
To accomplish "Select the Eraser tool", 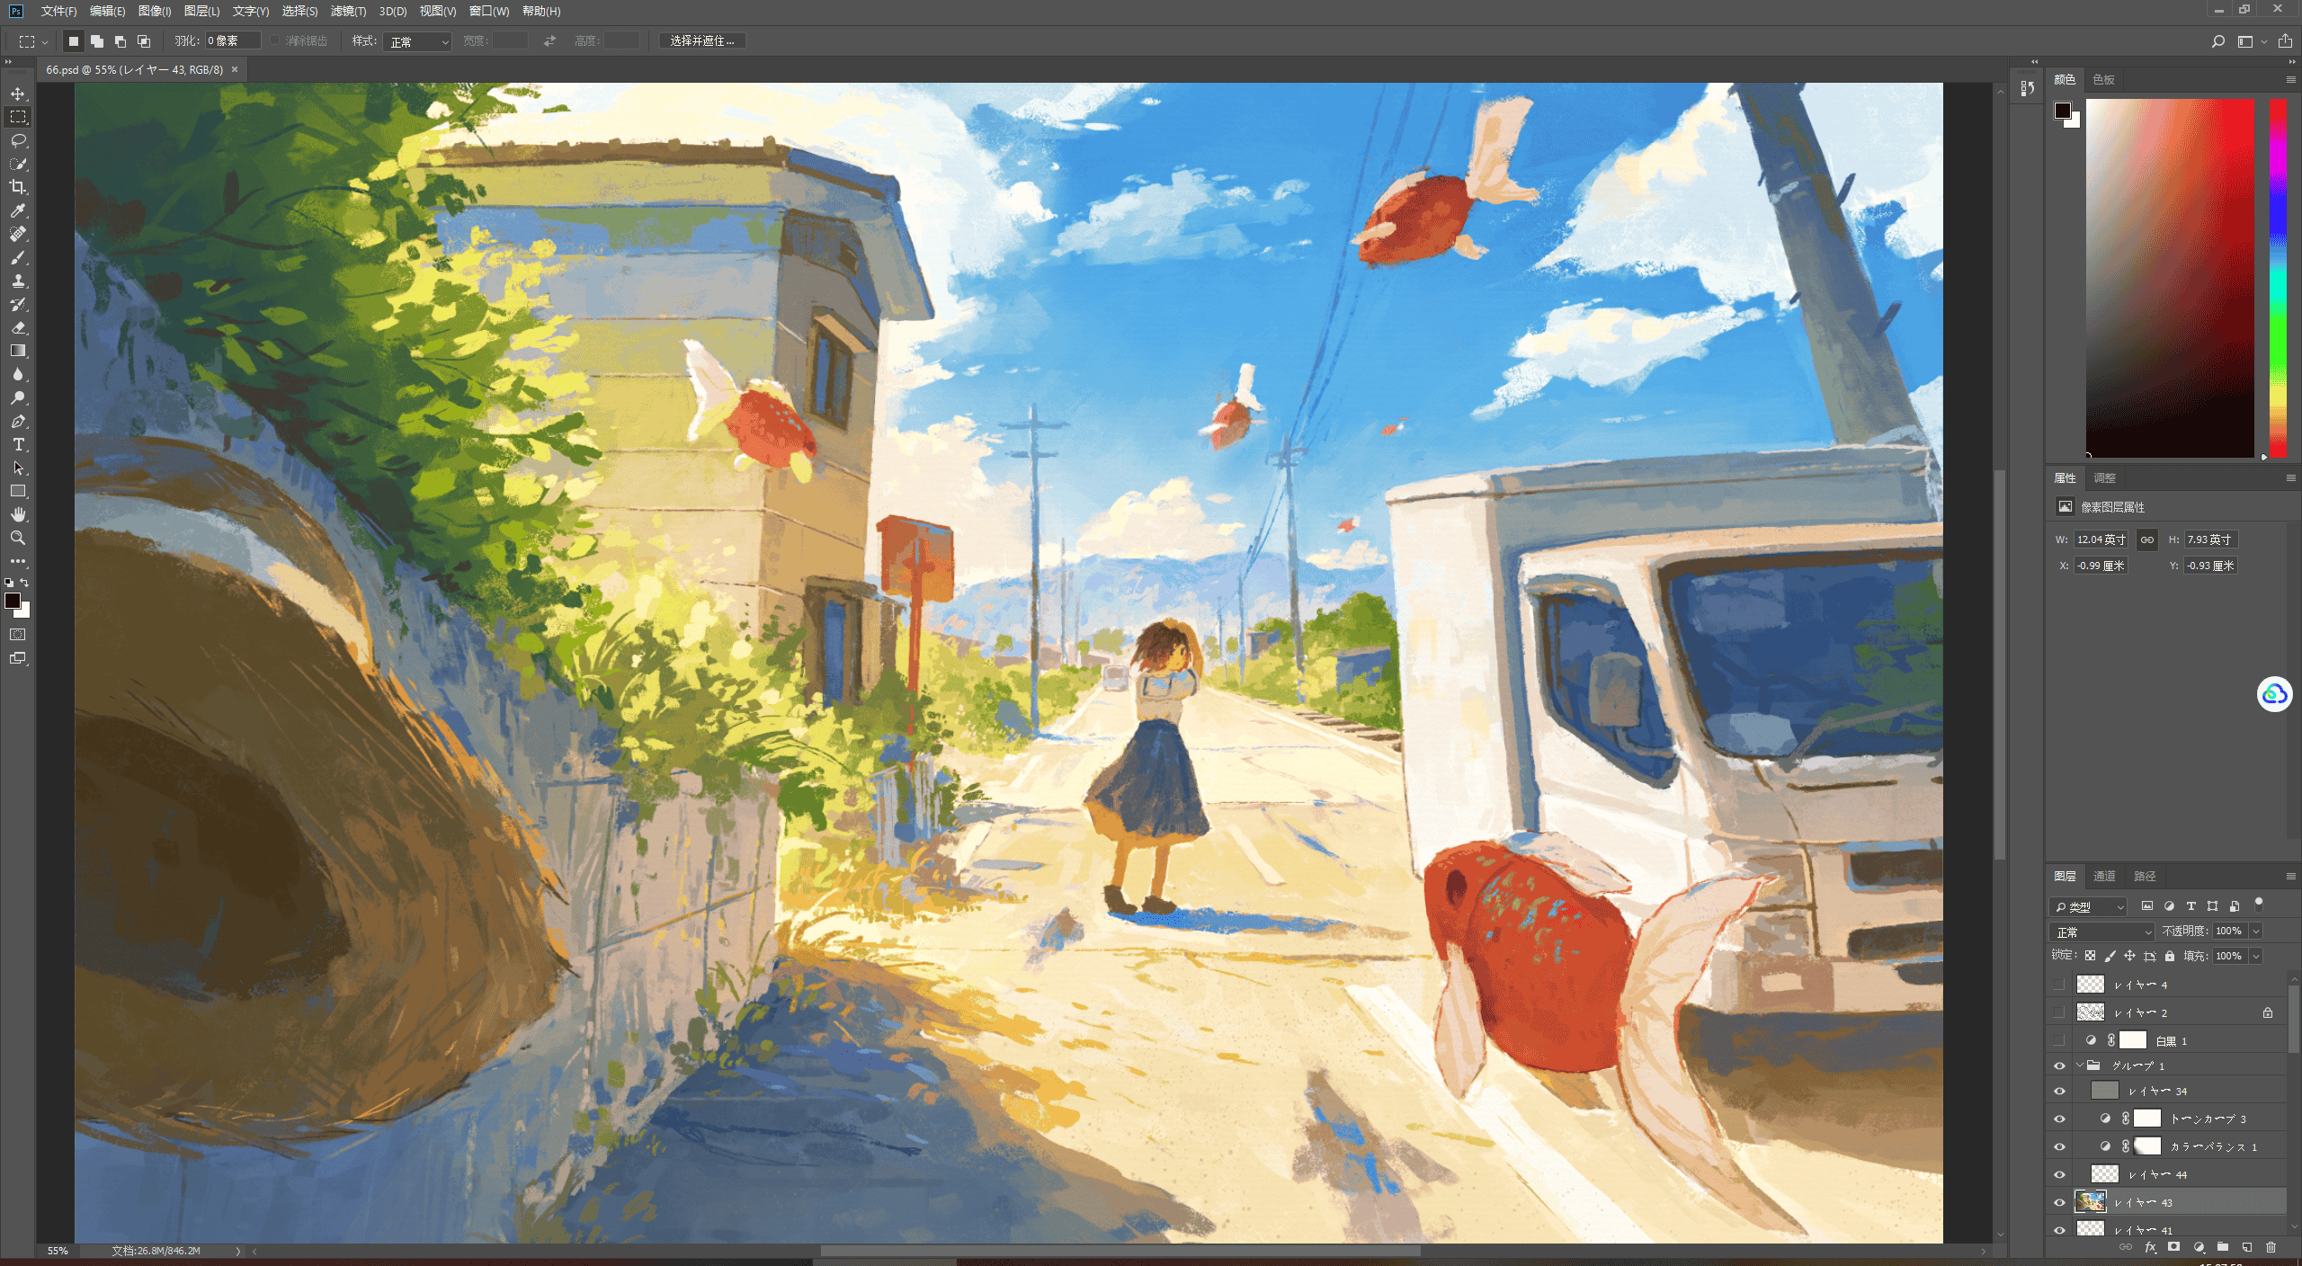I will pos(18,327).
